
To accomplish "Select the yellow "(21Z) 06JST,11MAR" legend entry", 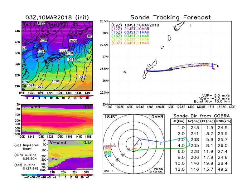I will coord(130,40).
